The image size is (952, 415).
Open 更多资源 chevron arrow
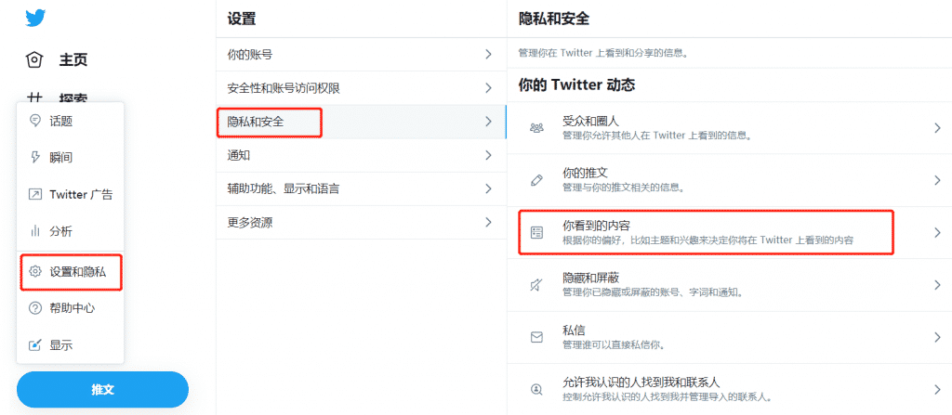[488, 222]
